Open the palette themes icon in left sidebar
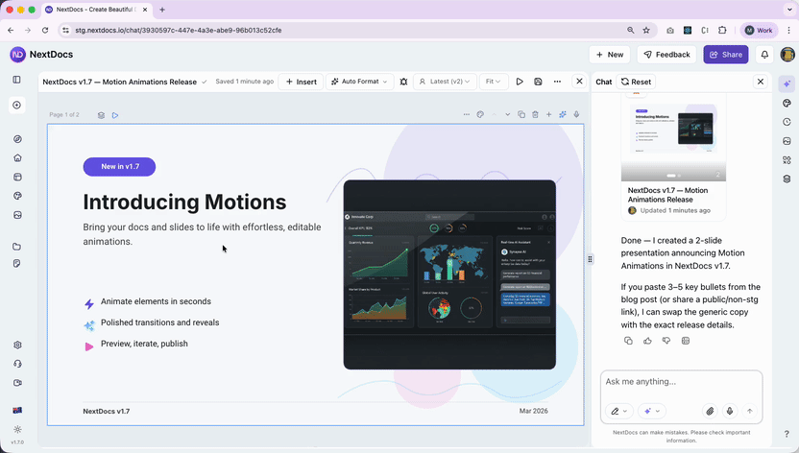Image resolution: width=799 pixels, height=453 pixels. point(17,196)
